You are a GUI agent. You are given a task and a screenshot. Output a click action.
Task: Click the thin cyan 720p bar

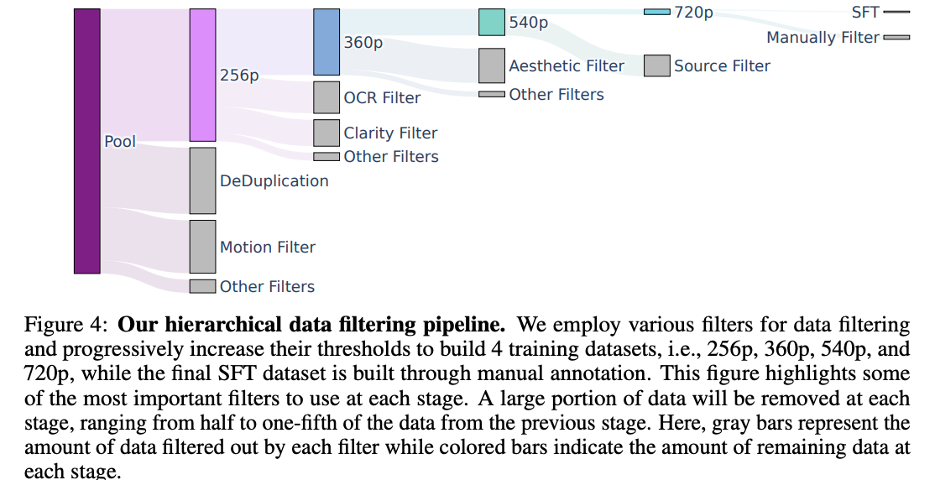click(657, 12)
